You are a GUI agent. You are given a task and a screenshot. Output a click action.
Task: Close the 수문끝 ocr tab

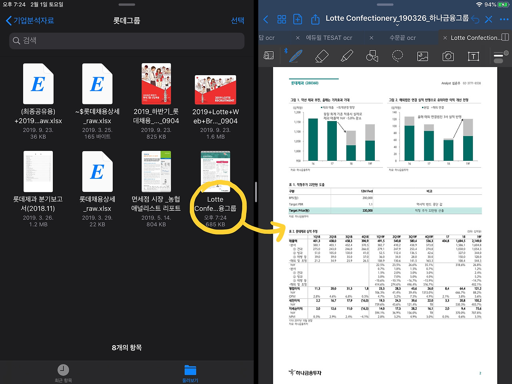tap(372, 38)
